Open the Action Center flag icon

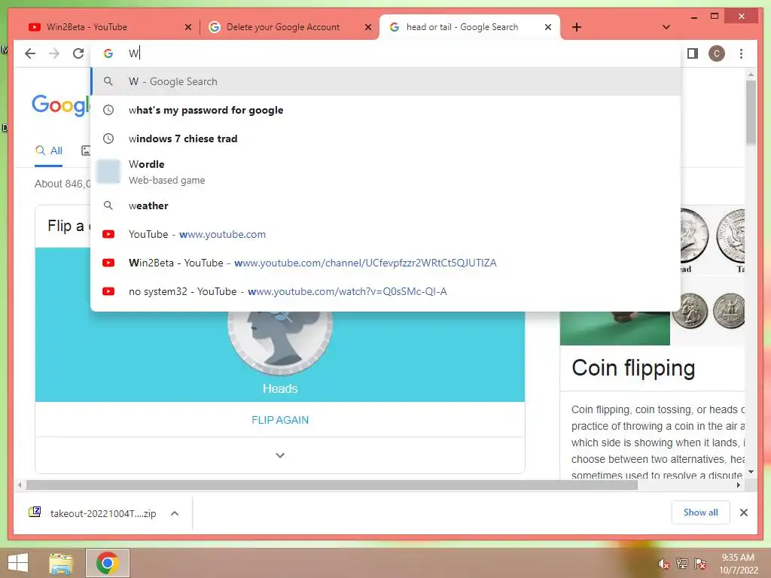[x=700, y=564]
